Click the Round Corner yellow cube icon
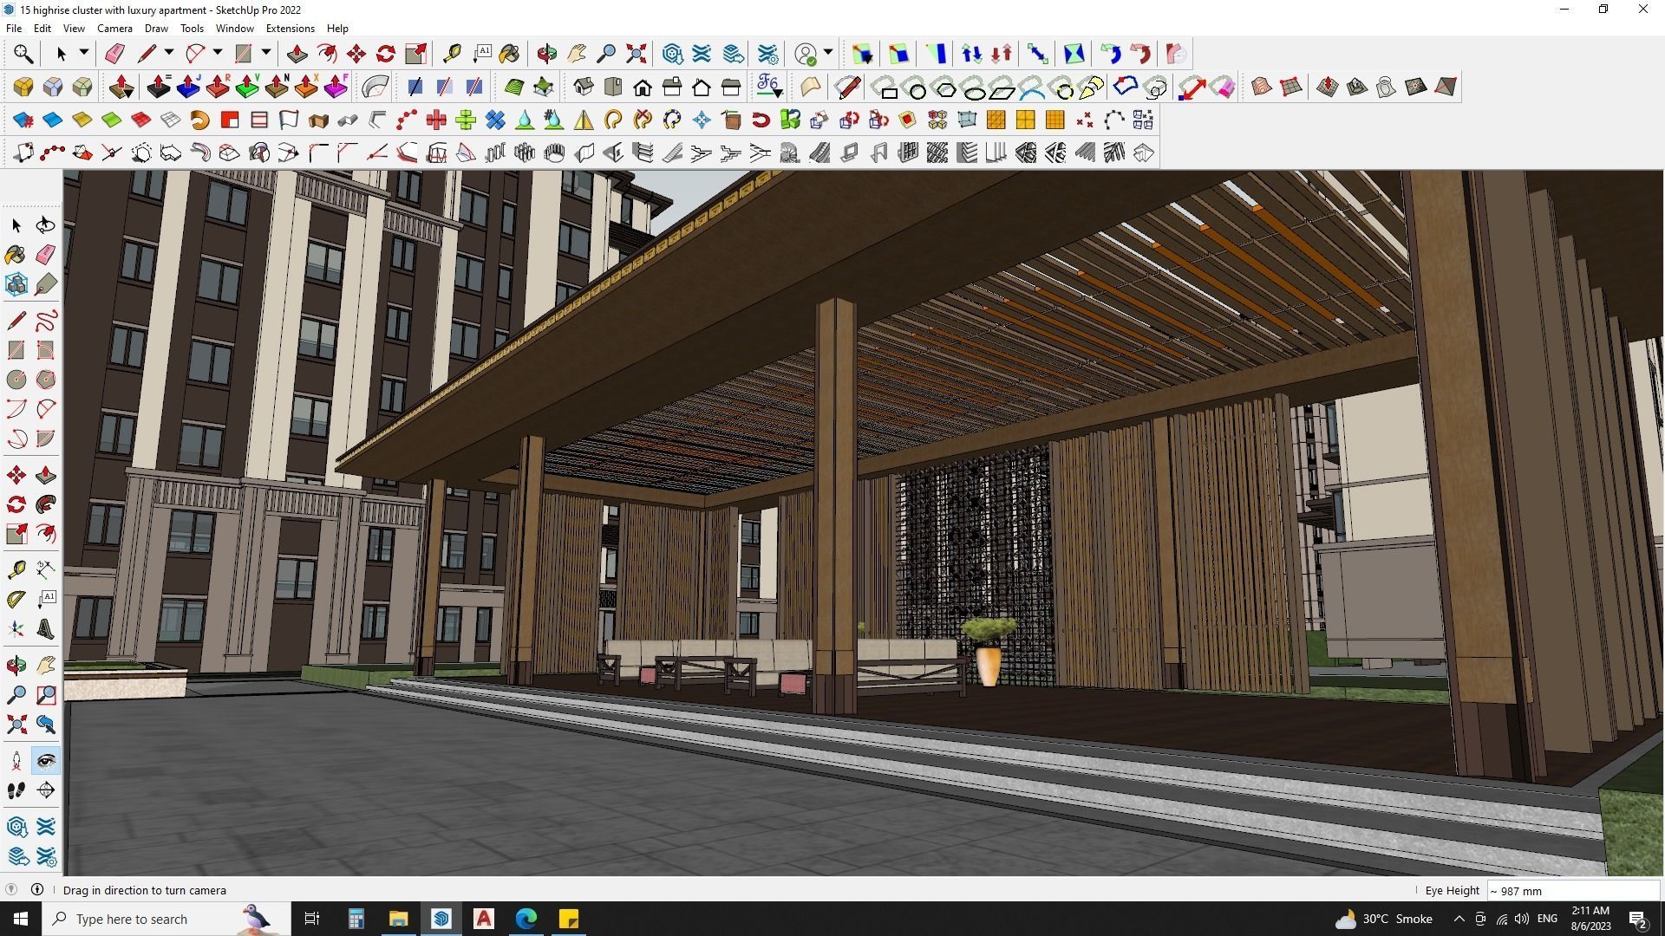 point(23,87)
